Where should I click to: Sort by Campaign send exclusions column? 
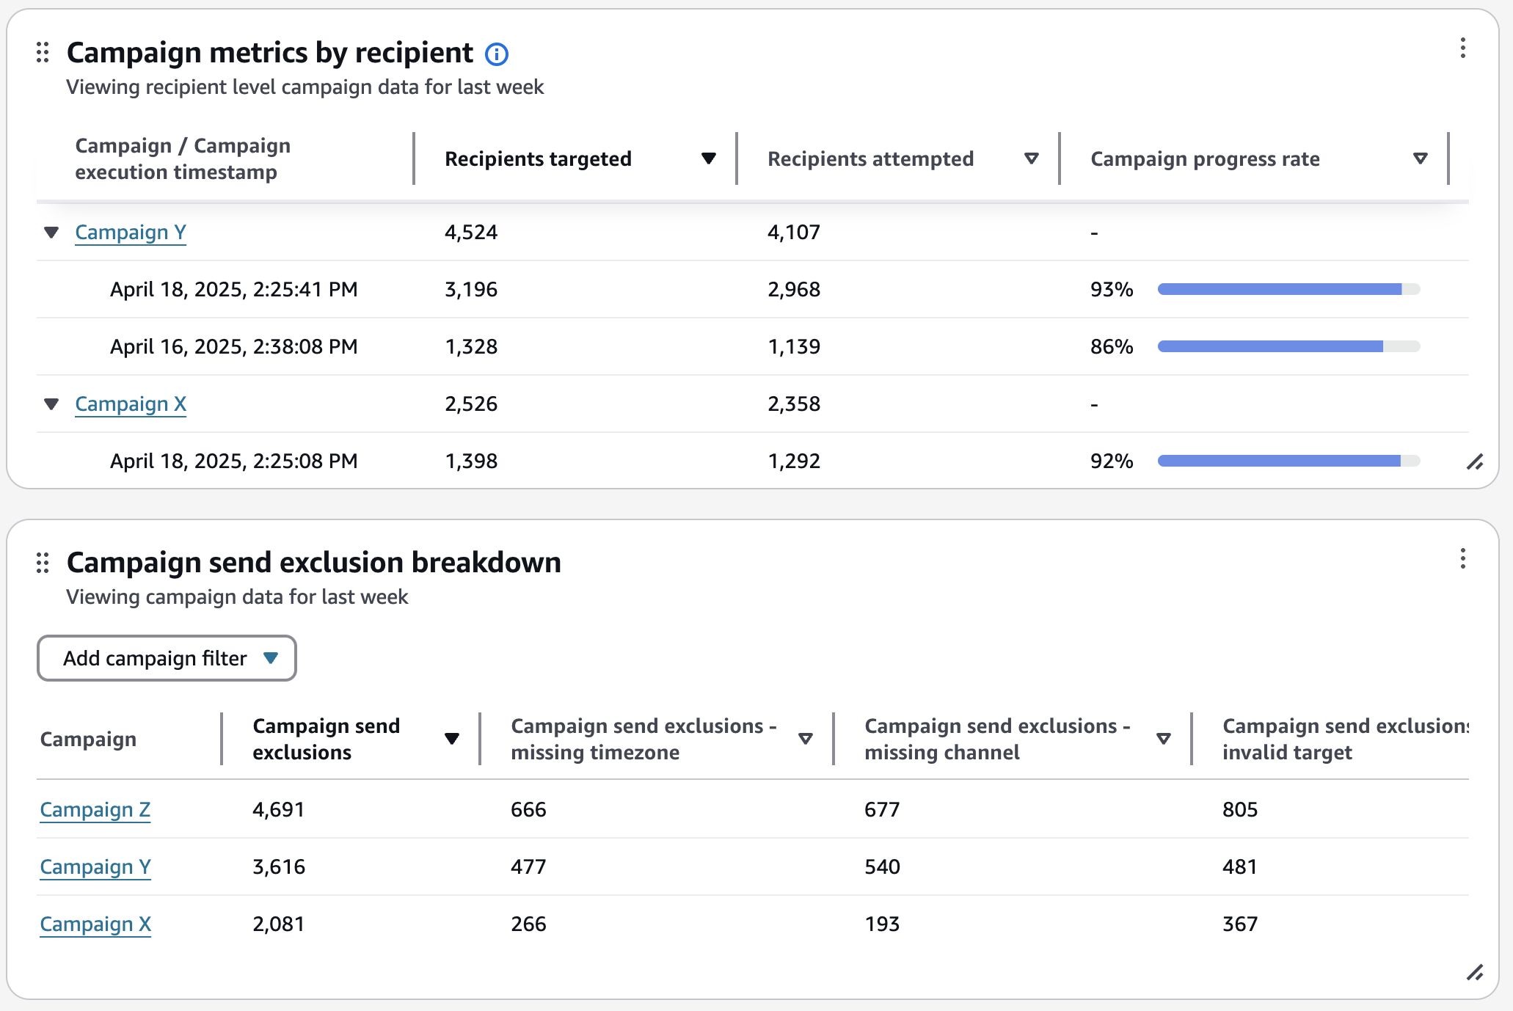pos(452,739)
